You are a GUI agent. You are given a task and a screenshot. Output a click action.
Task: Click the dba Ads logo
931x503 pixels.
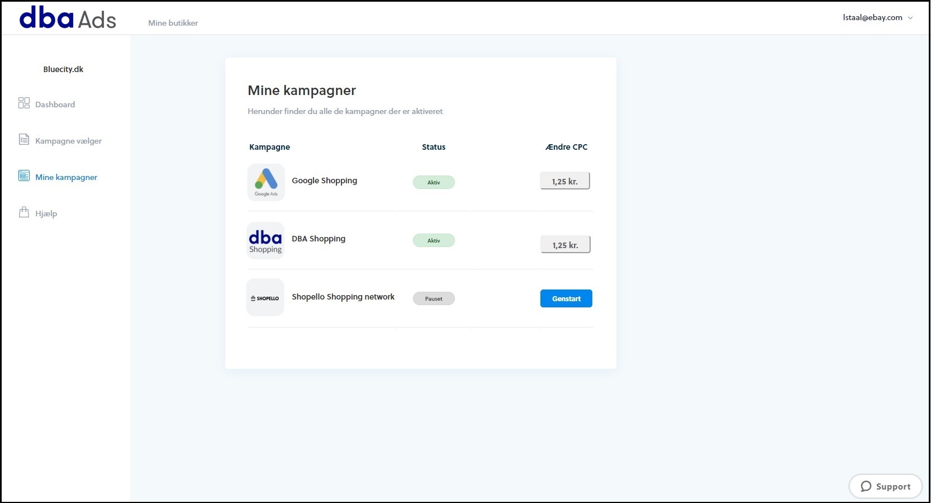click(68, 18)
